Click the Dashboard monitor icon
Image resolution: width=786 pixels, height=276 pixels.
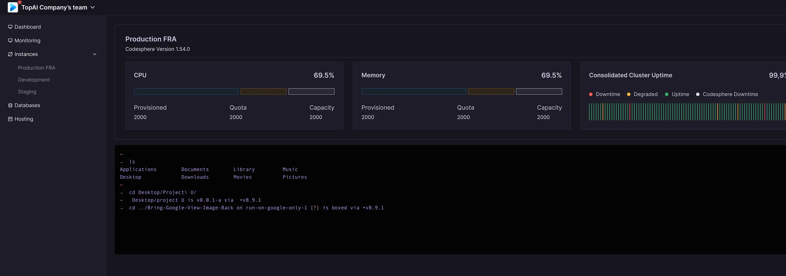pos(10,27)
